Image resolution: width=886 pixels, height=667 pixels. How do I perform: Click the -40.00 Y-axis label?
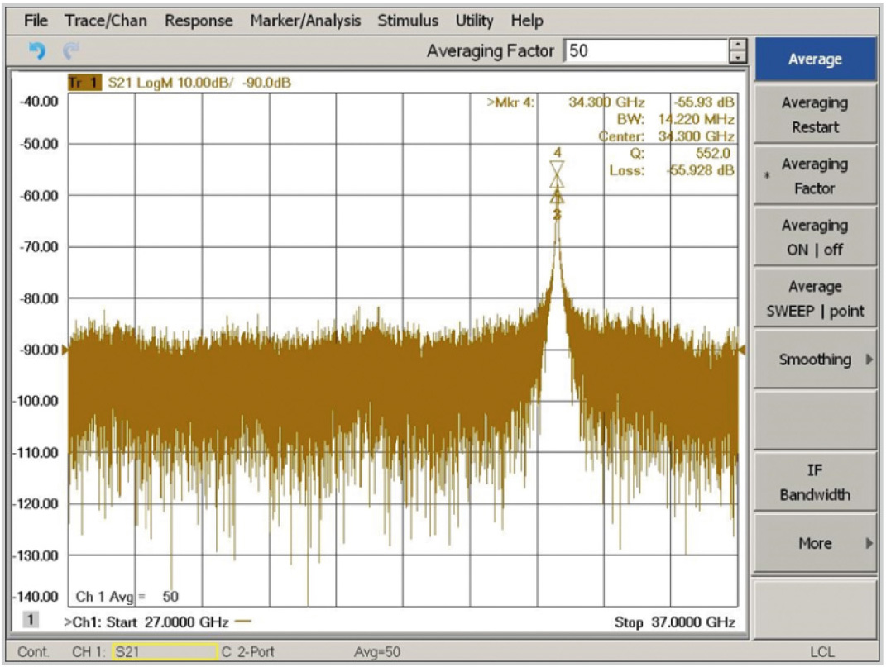[39, 102]
